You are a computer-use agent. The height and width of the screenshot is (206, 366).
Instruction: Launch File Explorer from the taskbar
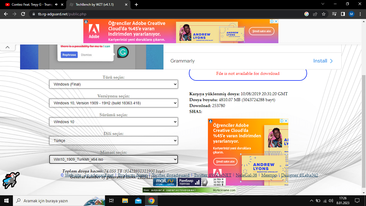[x=125, y=201]
